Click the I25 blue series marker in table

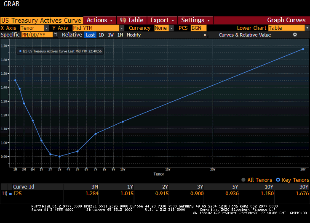click(x=11, y=194)
